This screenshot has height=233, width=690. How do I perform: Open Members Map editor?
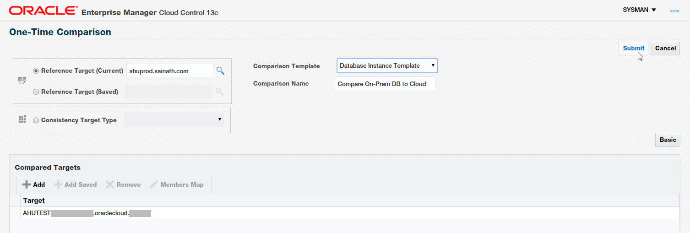click(x=177, y=184)
